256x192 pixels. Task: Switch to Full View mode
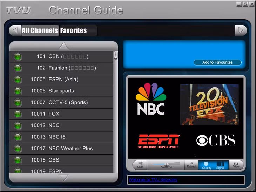pyautogui.click(x=236, y=165)
